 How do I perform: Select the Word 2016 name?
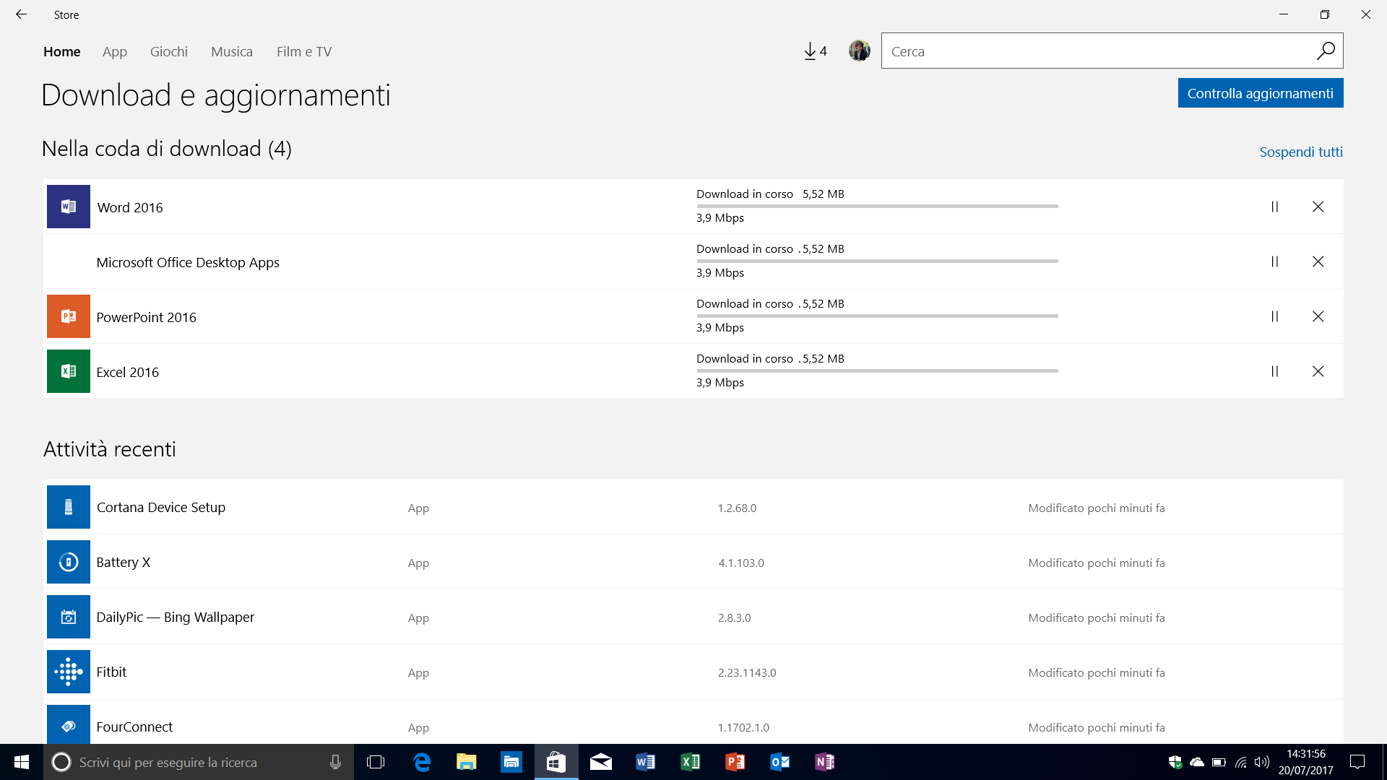(130, 207)
